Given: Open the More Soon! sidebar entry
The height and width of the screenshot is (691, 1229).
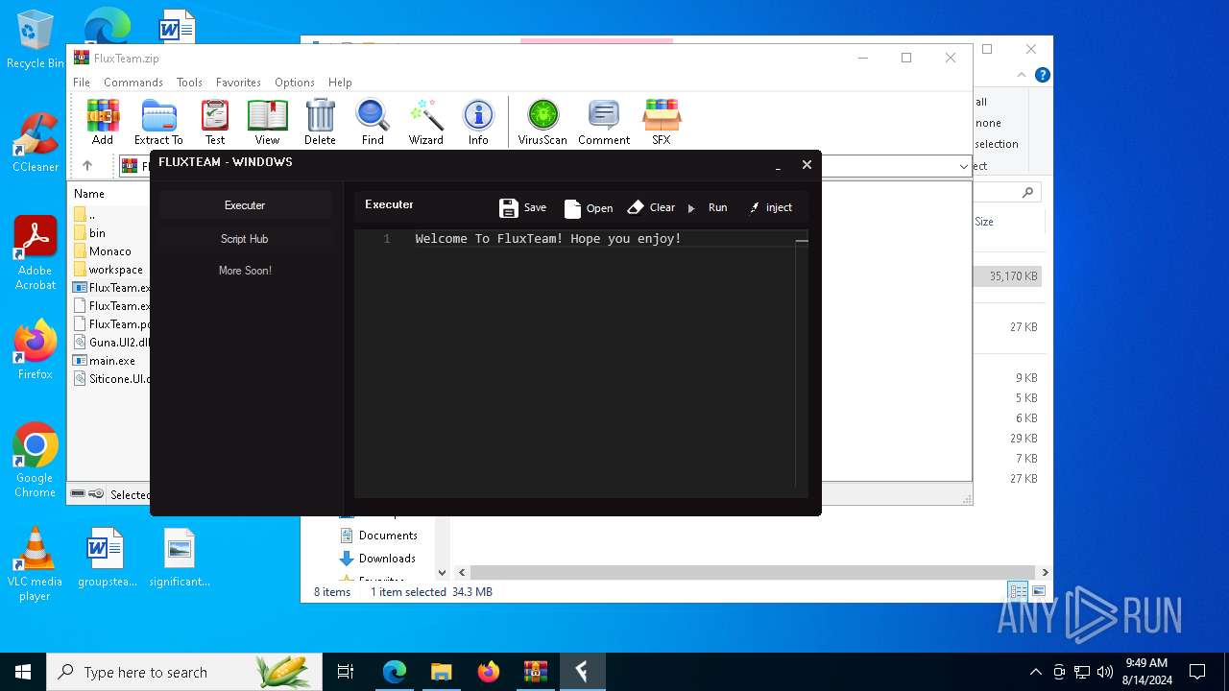Looking at the screenshot, I should 245,271.
